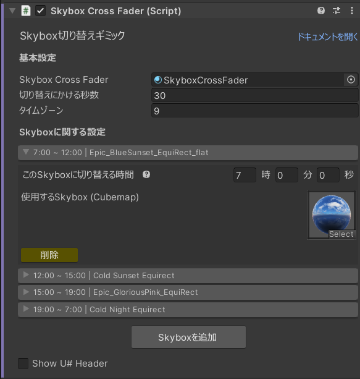
Task: Click Select on the cubemap slot
Action: pos(341,234)
